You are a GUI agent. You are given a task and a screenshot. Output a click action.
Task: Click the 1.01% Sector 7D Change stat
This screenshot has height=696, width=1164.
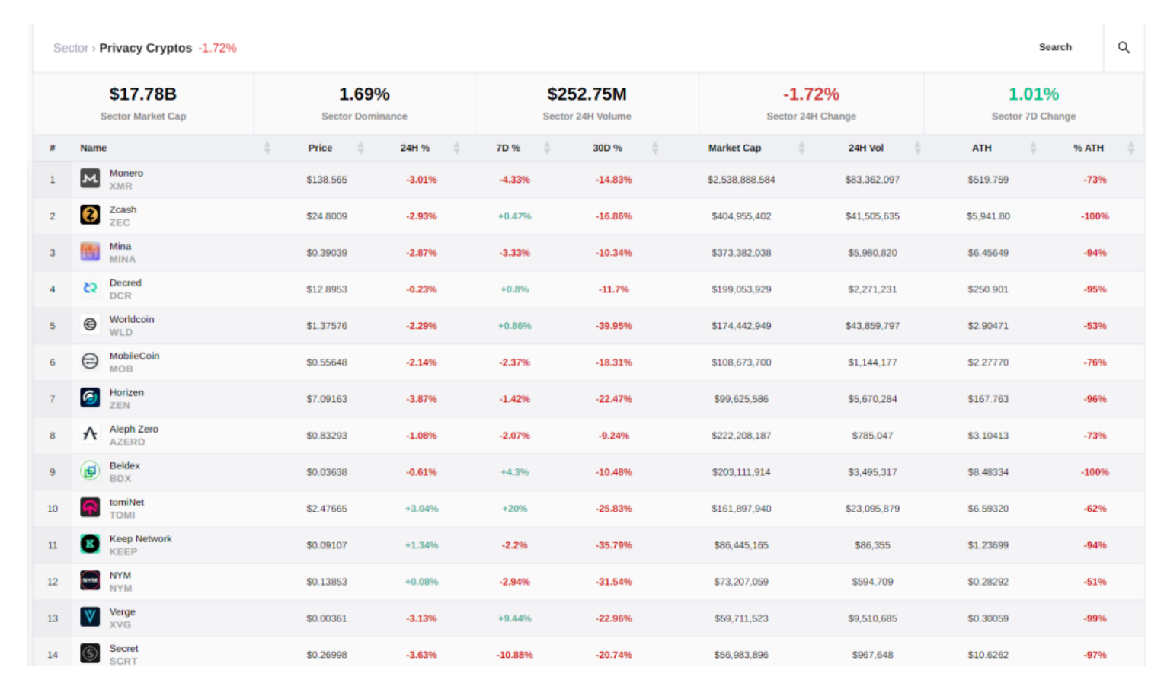tap(1034, 104)
